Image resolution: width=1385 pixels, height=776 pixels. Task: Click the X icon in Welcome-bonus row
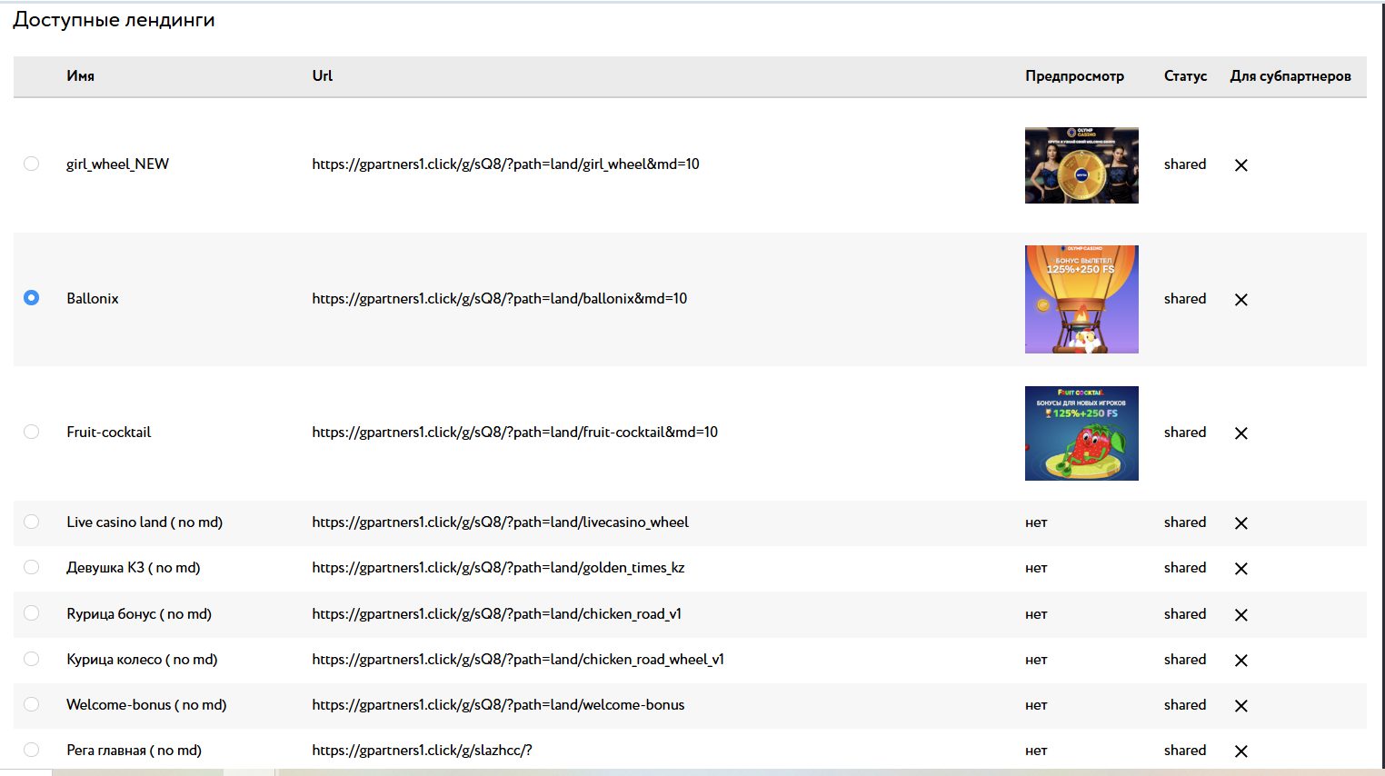coord(1241,706)
